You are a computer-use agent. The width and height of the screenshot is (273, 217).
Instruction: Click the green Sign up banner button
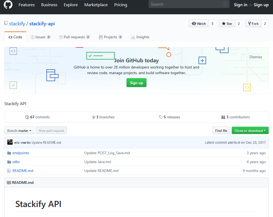(x=136, y=83)
